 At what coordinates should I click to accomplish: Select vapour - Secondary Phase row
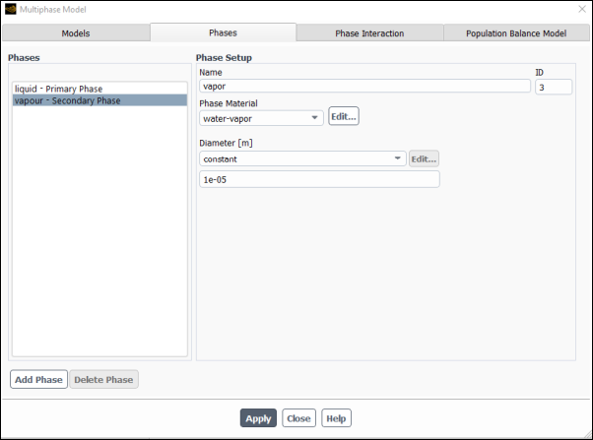[x=99, y=100]
